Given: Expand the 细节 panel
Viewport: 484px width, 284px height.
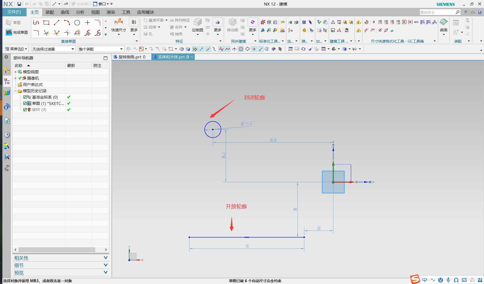Looking at the screenshot, I should pyautogui.click(x=61, y=265).
